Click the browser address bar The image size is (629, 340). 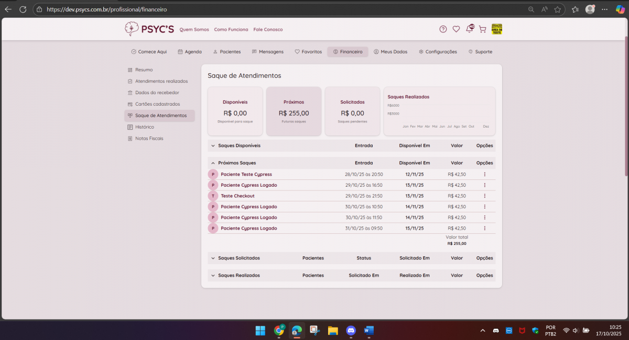point(262,9)
